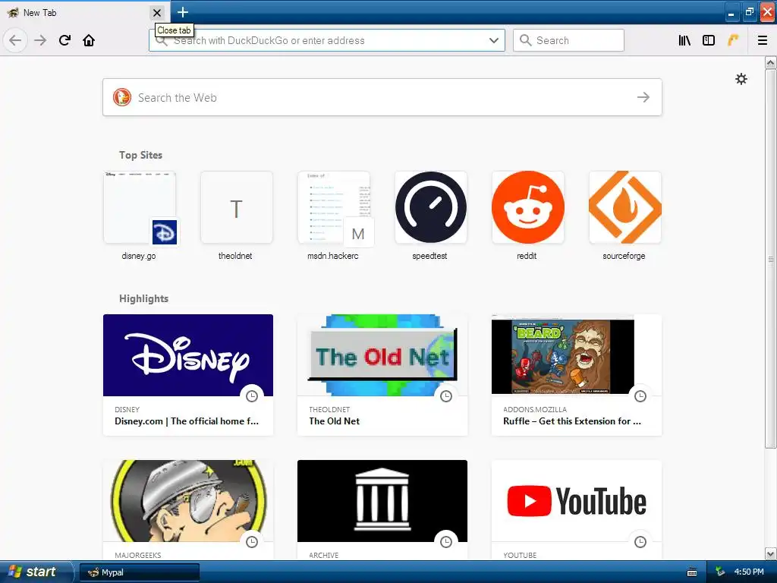
Task: Click the 'reddit' label text
Action: click(527, 256)
